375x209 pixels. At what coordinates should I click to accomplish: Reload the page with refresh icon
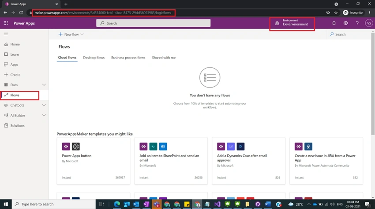[21, 13]
